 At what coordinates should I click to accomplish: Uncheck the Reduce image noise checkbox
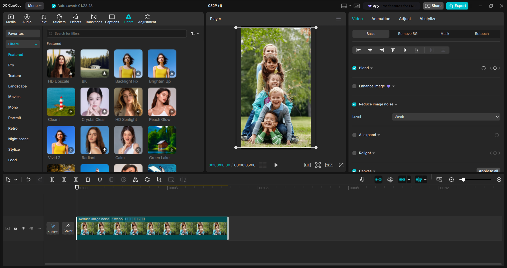tap(354, 104)
